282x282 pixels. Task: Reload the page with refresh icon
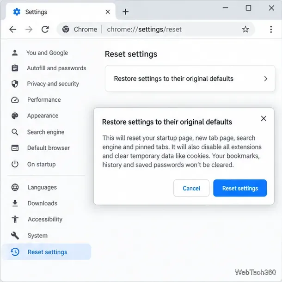point(45,29)
